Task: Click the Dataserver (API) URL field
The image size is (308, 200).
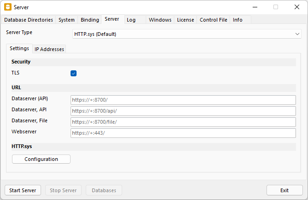Action: (x=183, y=100)
